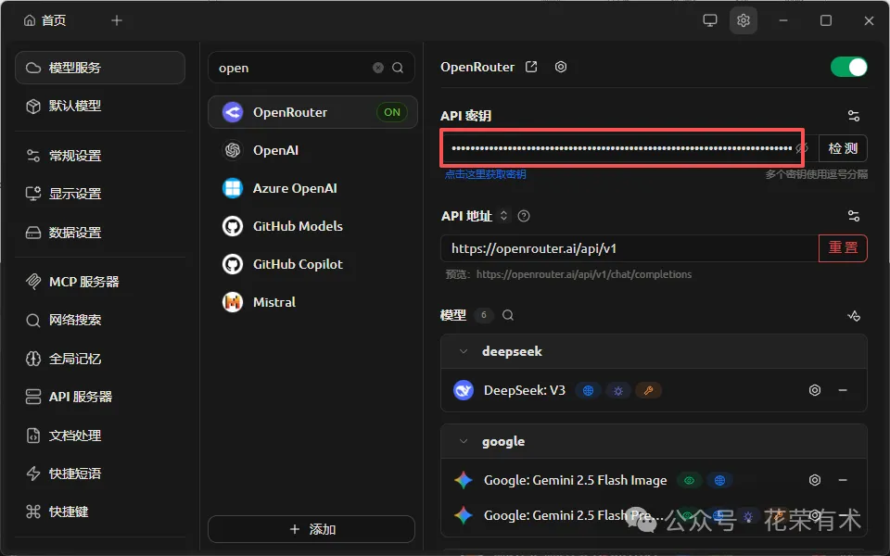Click Gemini 2.5 Flash Image vision eye badge
Screen dimensions: 890x556
[689, 480]
